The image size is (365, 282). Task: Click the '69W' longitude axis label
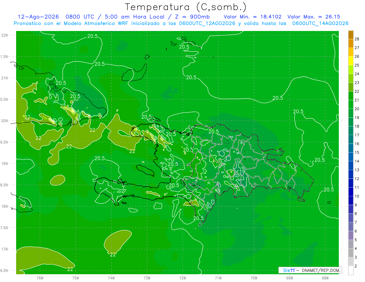(x=290, y=278)
